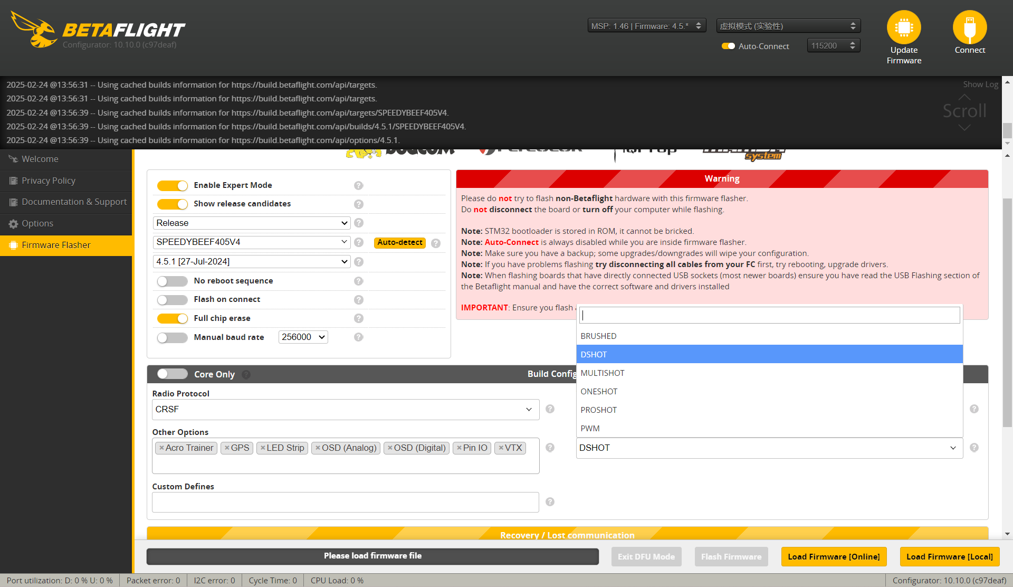Disable Full chip erase switch
The width and height of the screenshot is (1013, 587).
pos(173,319)
